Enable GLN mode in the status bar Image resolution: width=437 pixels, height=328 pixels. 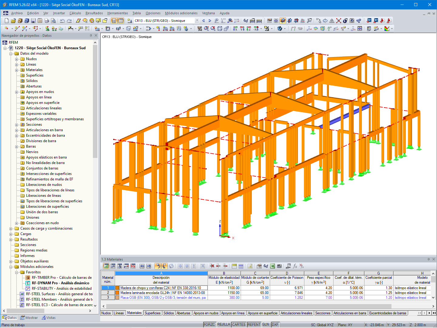point(266,324)
